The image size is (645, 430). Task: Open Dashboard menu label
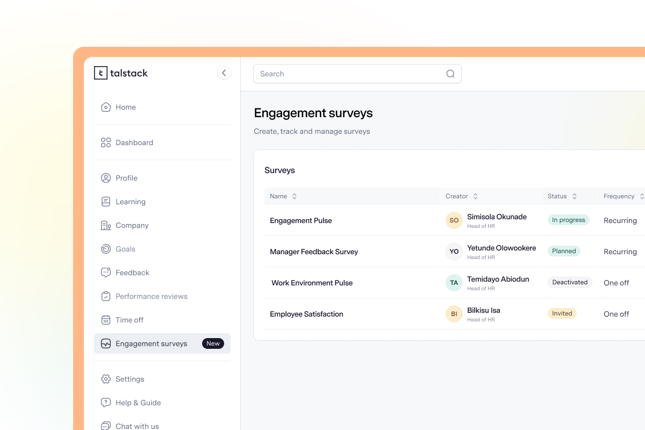click(x=134, y=142)
